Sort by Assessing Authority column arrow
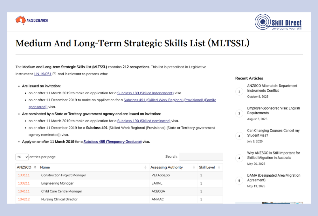318x216 pixels. [x=194, y=167]
